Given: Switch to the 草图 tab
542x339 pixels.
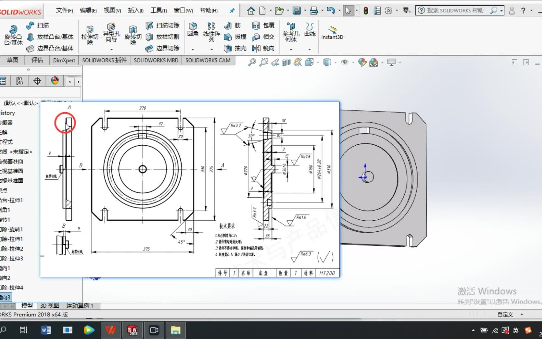Looking at the screenshot, I should pos(13,60).
